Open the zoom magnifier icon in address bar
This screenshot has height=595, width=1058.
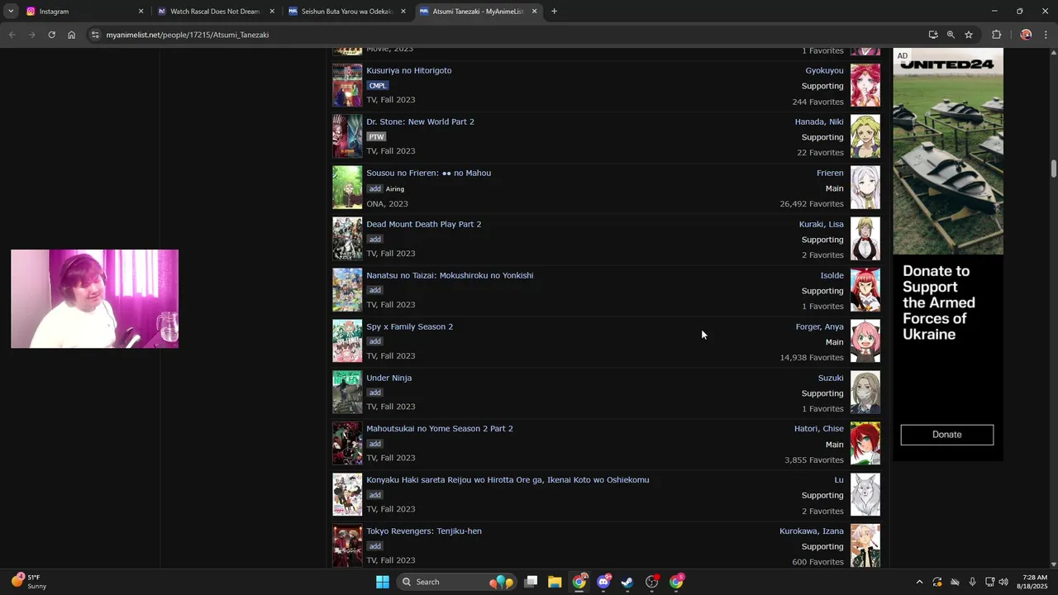[951, 35]
